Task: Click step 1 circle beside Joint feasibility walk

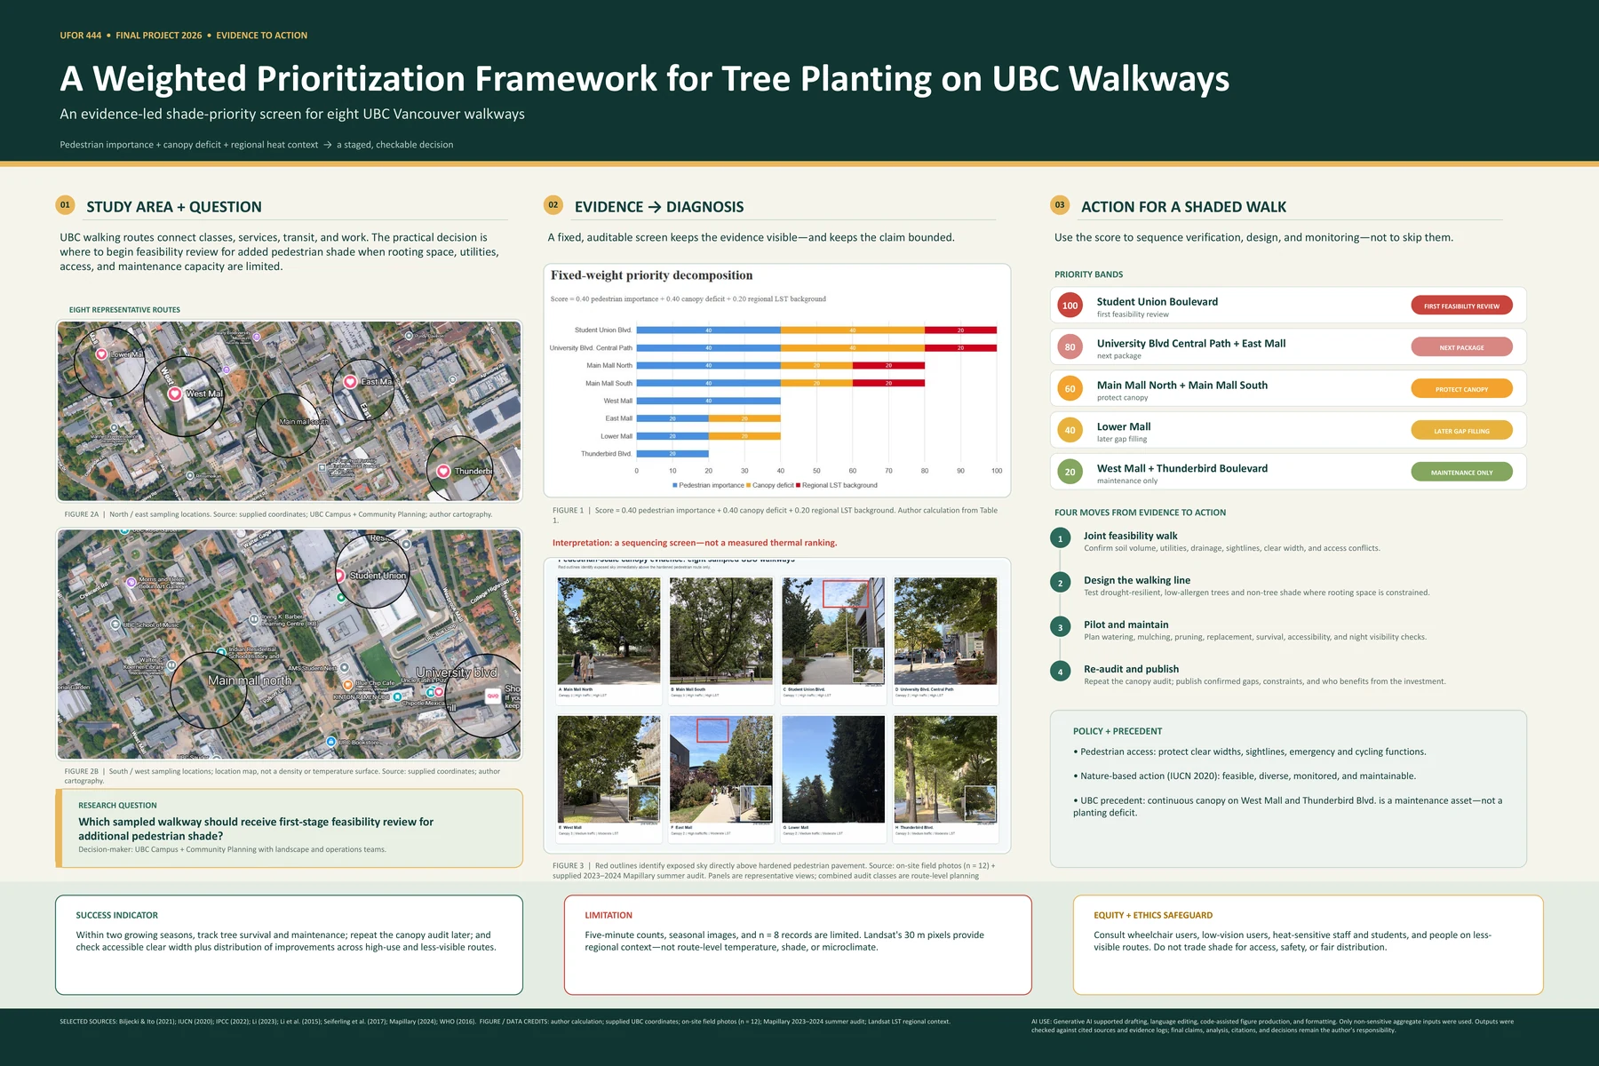Action: (1060, 538)
